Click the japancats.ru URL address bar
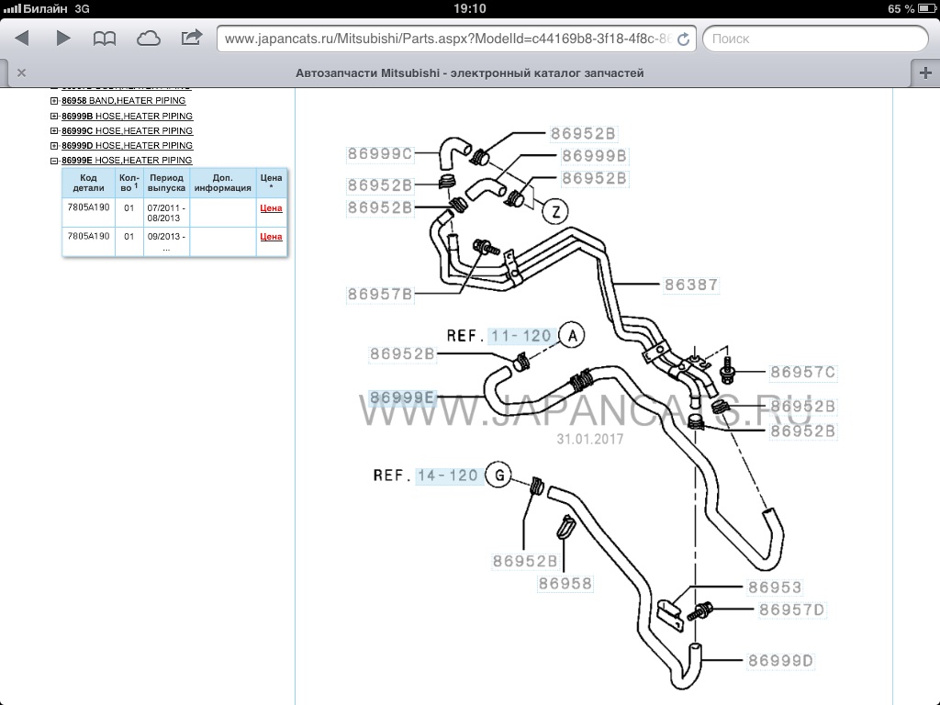This screenshot has width=940, height=705. pos(448,39)
